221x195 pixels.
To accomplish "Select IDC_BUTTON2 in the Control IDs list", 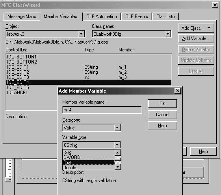I will 89,62.
